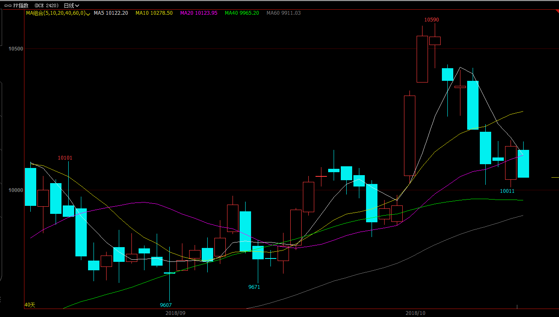Viewport: 559px width, 317px height.
Task: Click the link icon beside PP指数
Action: [8, 5]
